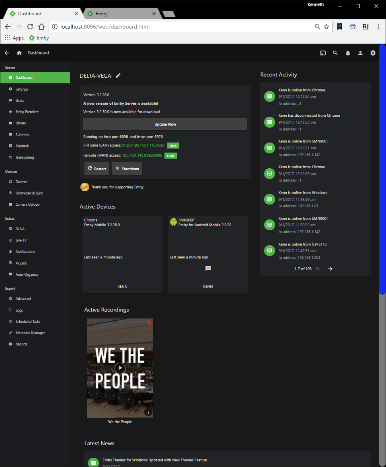Open Playback in sidebar

35,146
